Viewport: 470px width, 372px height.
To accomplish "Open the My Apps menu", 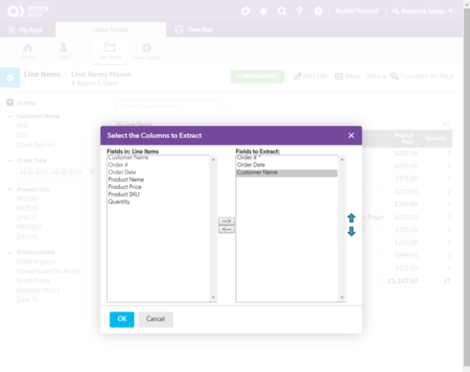I will [26, 30].
